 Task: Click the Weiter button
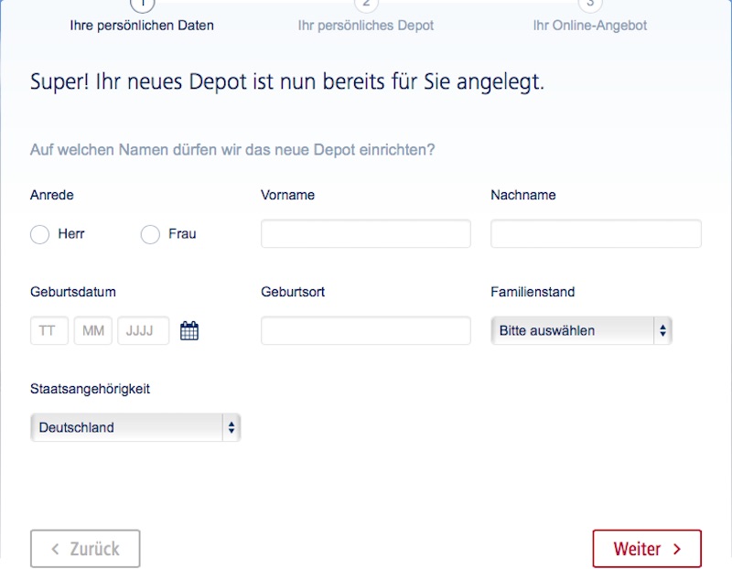647,549
